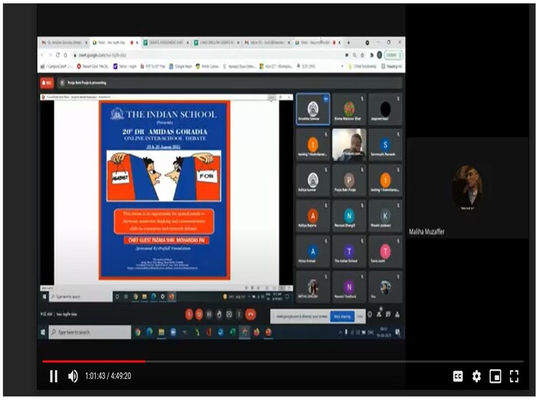Seek on the red video progress bar
The image size is (536, 402).
click(283, 361)
